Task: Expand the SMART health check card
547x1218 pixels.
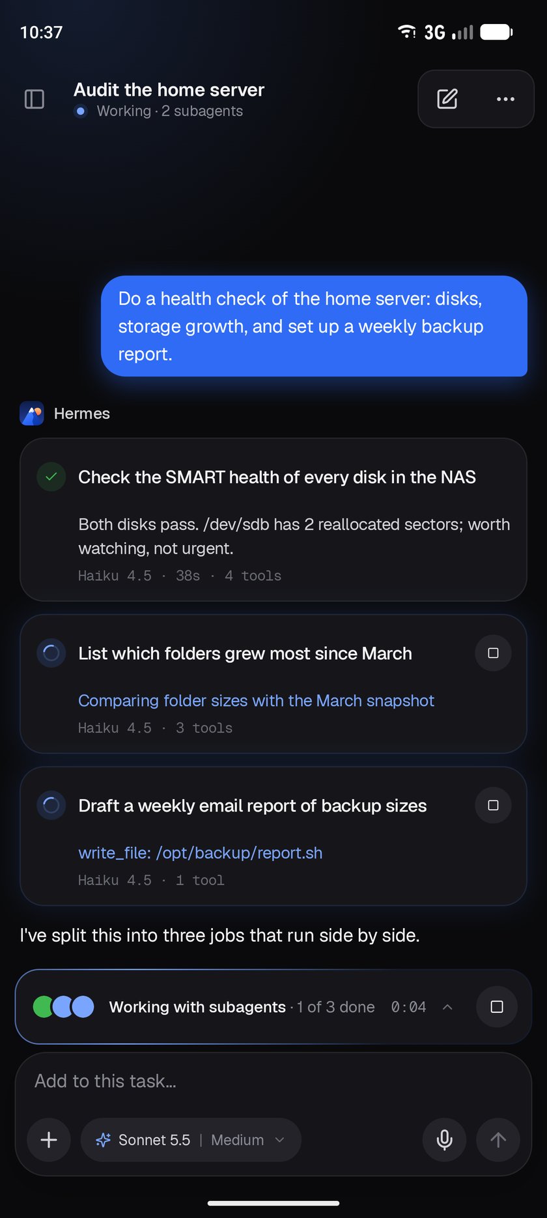Action: pyautogui.click(x=273, y=520)
